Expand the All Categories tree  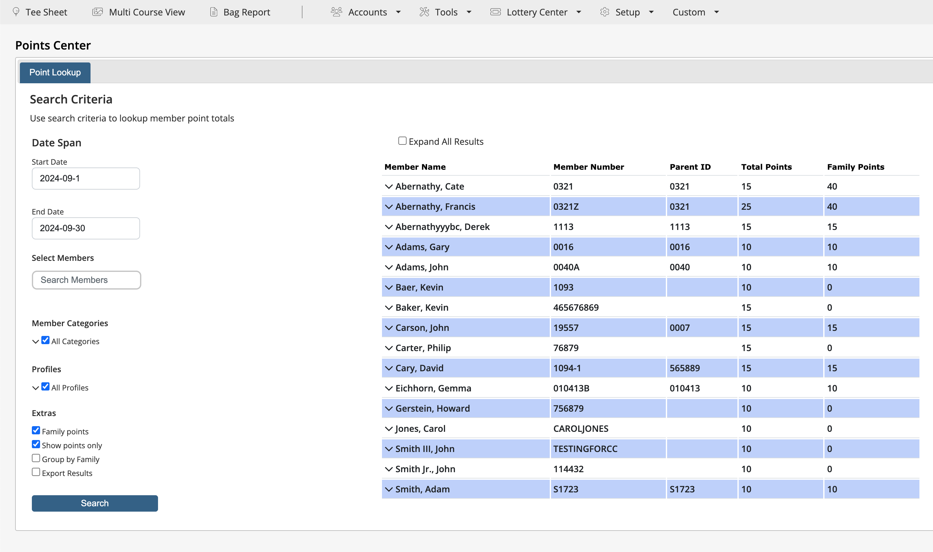click(35, 342)
